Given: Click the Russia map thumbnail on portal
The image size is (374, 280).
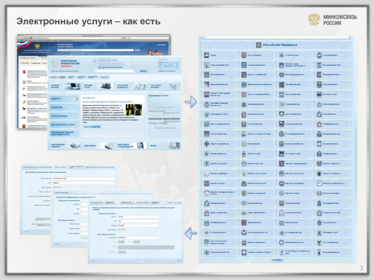Looking at the screenshot, I should coord(168,66).
